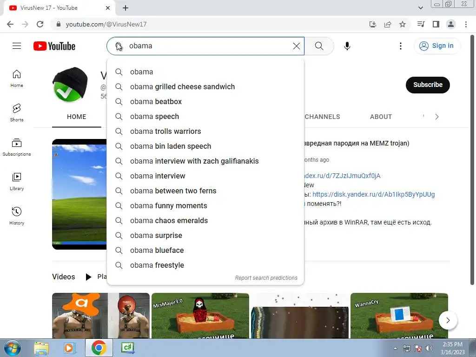Open Windows Media Player from taskbar
This screenshot has height=357, width=476.
69,348
